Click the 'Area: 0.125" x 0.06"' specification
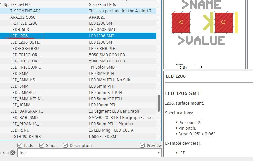The width and height of the screenshot is (253, 161). 196,134
